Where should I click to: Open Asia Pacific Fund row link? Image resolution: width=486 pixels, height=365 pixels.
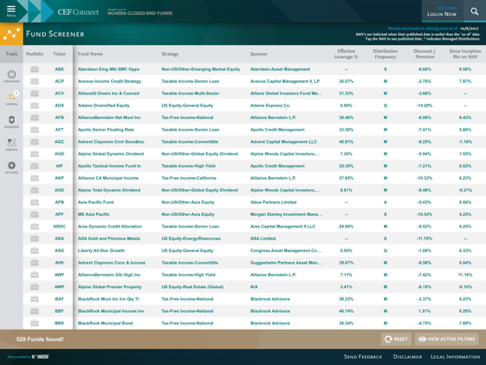pyautogui.click(x=96, y=202)
